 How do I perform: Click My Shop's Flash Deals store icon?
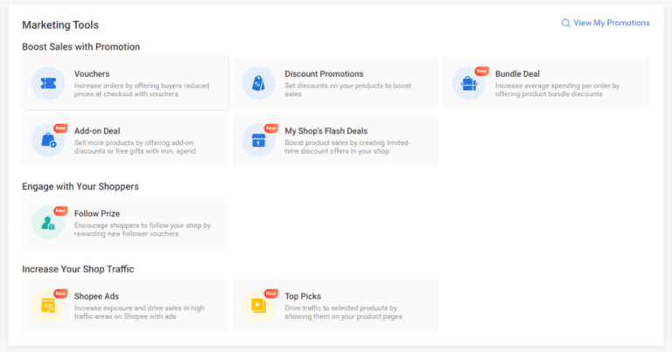click(258, 140)
